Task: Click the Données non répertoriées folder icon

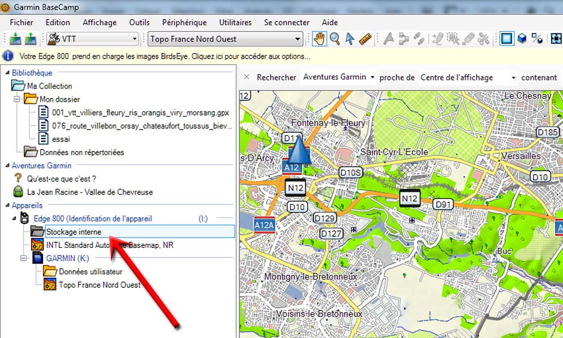Action: pyautogui.click(x=31, y=152)
